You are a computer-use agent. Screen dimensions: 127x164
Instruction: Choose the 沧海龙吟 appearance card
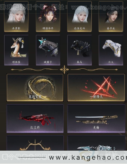(x=79, y=16)
